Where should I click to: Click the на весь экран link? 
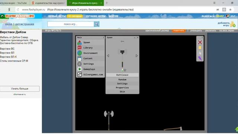pos(226,31)
